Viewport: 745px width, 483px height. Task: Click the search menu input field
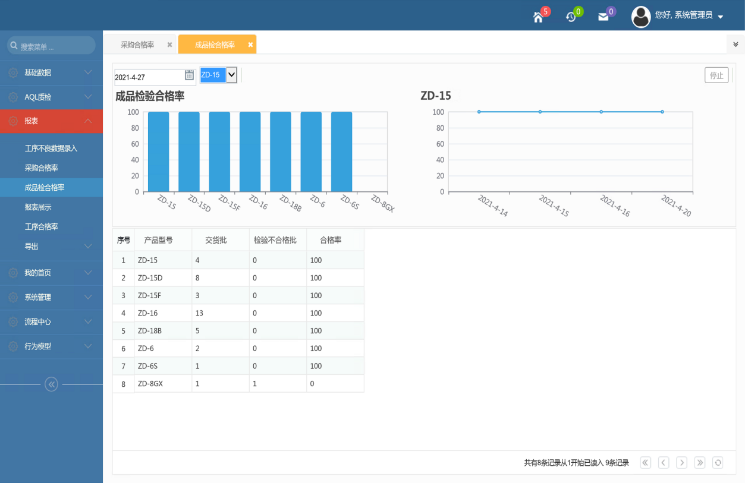(51, 46)
